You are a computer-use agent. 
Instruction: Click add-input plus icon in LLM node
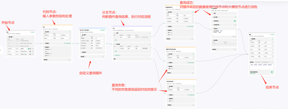[x=236, y=17]
